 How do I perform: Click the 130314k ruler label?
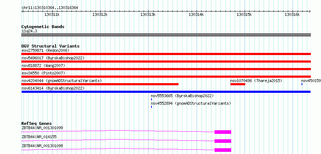click(196, 14)
